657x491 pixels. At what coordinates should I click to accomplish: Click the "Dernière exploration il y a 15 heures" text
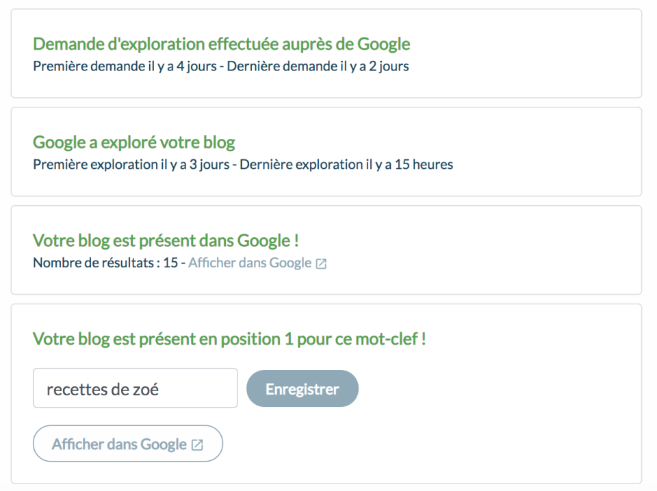pyautogui.click(x=346, y=165)
